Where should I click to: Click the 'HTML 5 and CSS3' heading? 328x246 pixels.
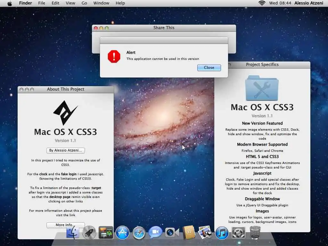pyautogui.click(x=262, y=157)
